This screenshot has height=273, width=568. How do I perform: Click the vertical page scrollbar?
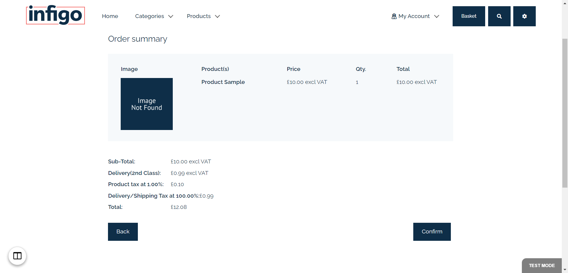pyautogui.click(x=565, y=113)
